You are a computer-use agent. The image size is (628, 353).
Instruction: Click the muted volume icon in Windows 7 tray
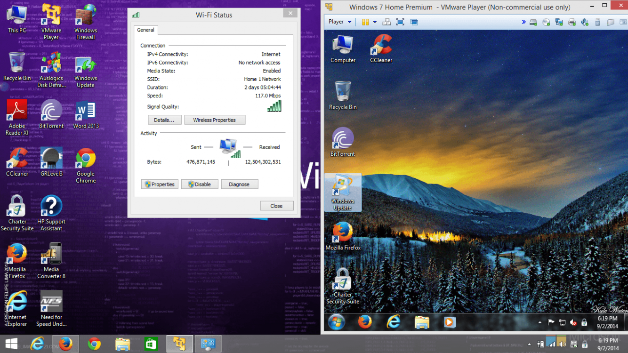point(573,322)
